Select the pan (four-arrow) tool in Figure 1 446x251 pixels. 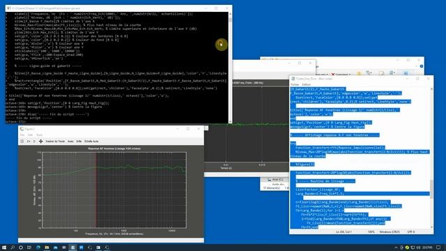click(40, 142)
